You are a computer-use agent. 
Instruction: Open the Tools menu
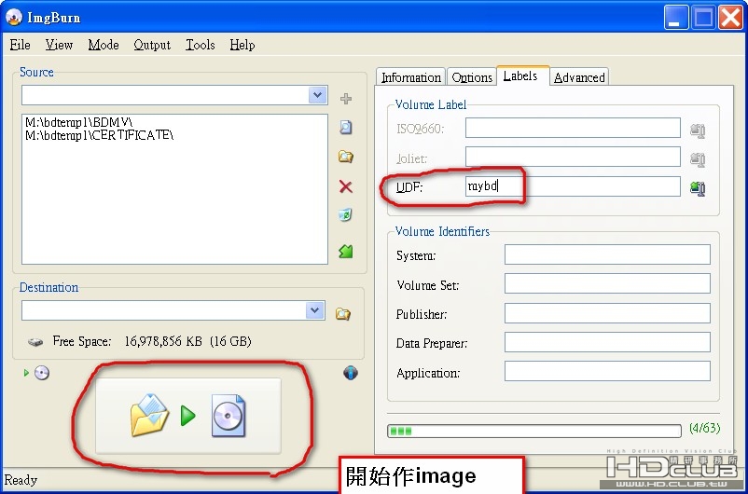click(201, 45)
